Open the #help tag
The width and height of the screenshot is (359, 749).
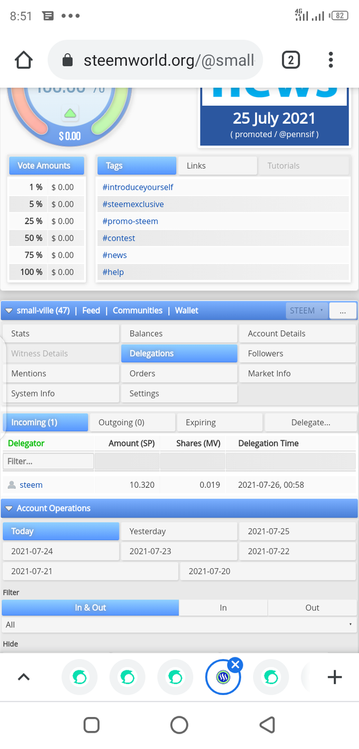coord(113,272)
